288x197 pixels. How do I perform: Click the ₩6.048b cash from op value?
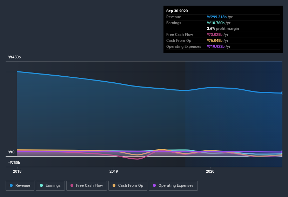(x=215, y=40)
